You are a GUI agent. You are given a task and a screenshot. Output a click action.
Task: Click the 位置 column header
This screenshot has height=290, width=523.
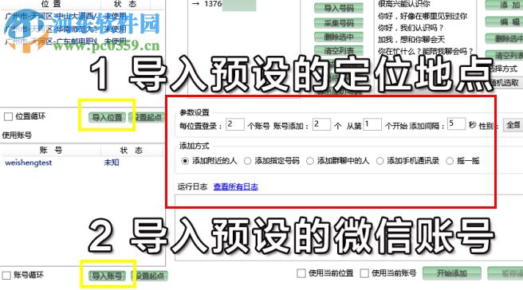[51, 4]
